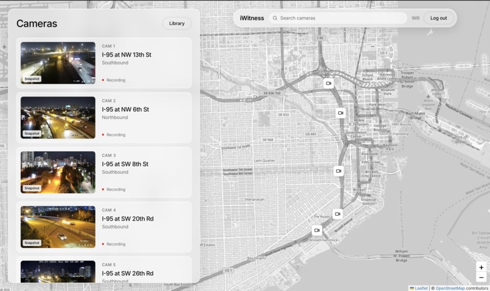
Task: Select I-95 at SW 20th Rd title
Action: (x=128, y=219)
